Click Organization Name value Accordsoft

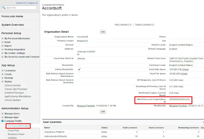tap(82, 37)
